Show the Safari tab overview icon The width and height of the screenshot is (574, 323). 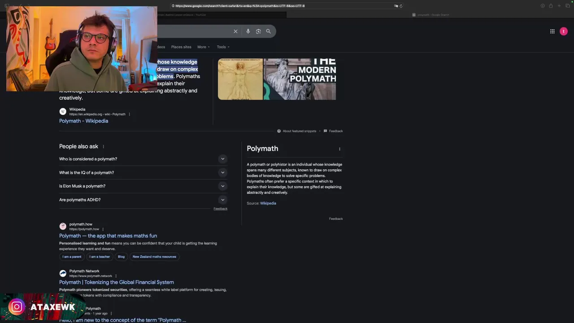tap(568, 6)
